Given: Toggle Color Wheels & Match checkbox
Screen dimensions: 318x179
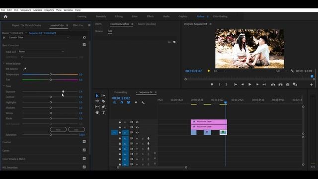Looking at the screenshot, I should [84, 159].
